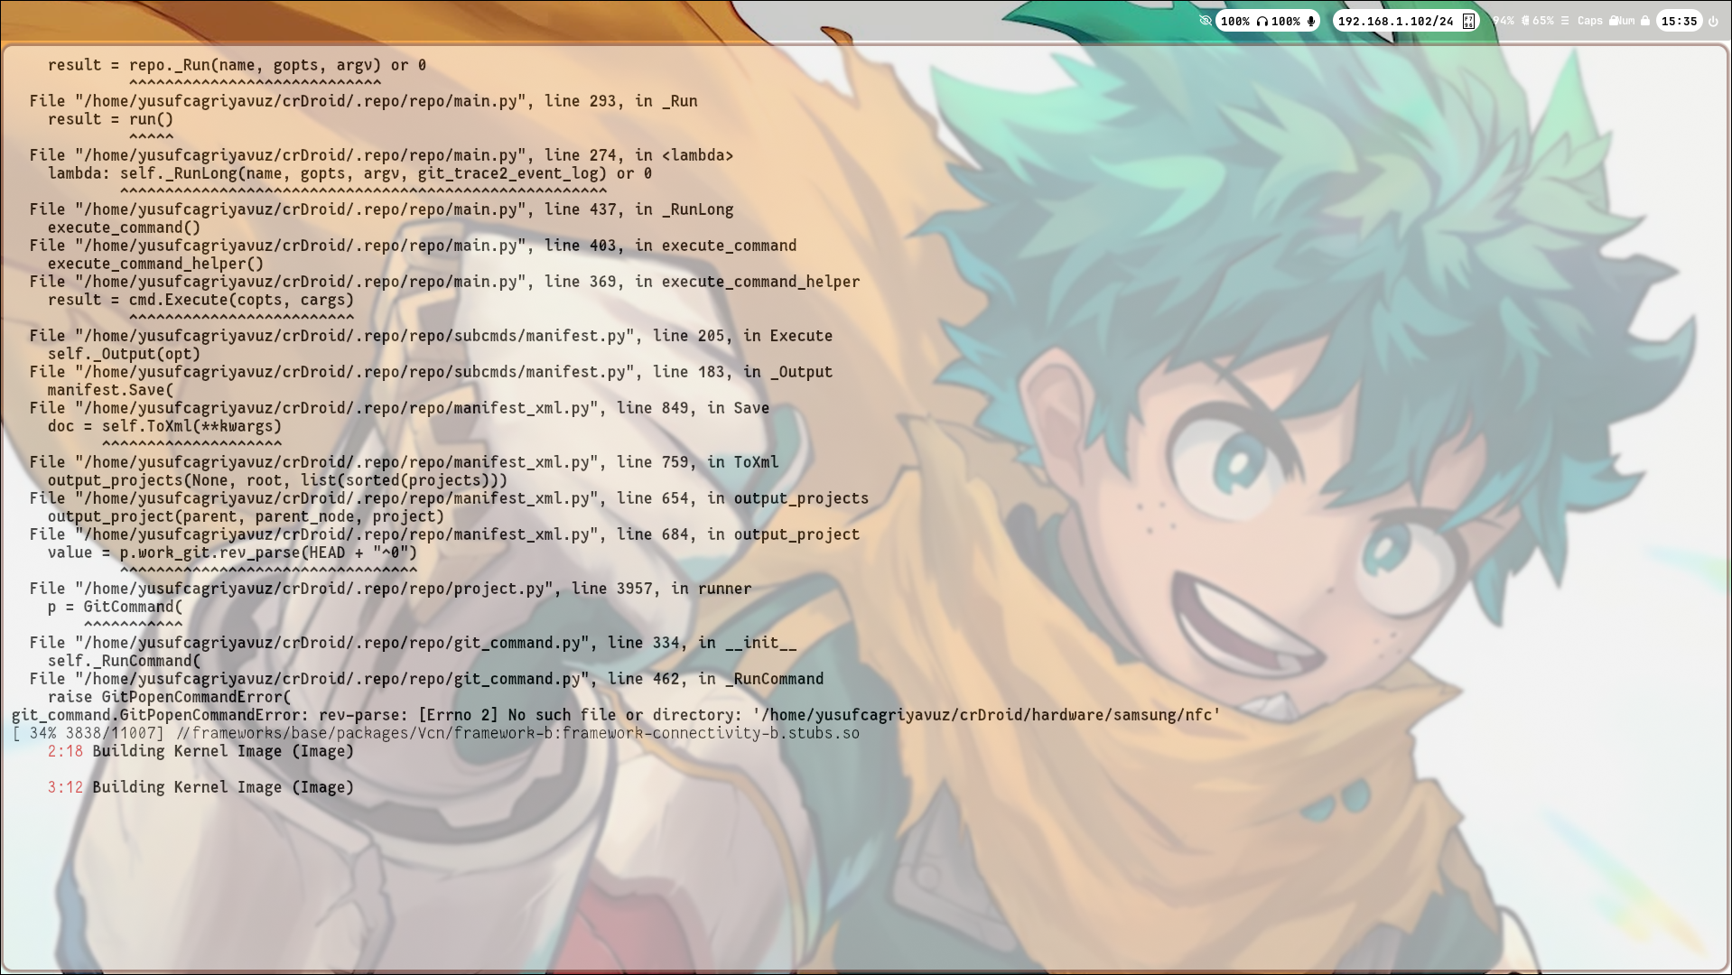Image resolution: width=1732 pixels, height=975 pixels.
Task: Click traceback line for main.py line 437
Action: 381,209
